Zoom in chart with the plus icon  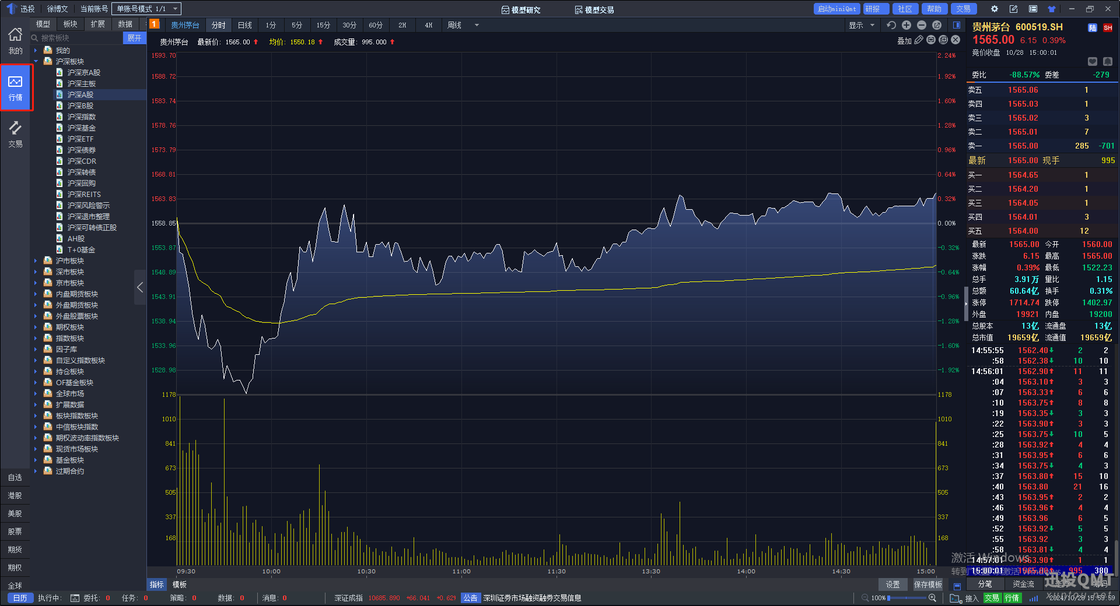(906, 25)
